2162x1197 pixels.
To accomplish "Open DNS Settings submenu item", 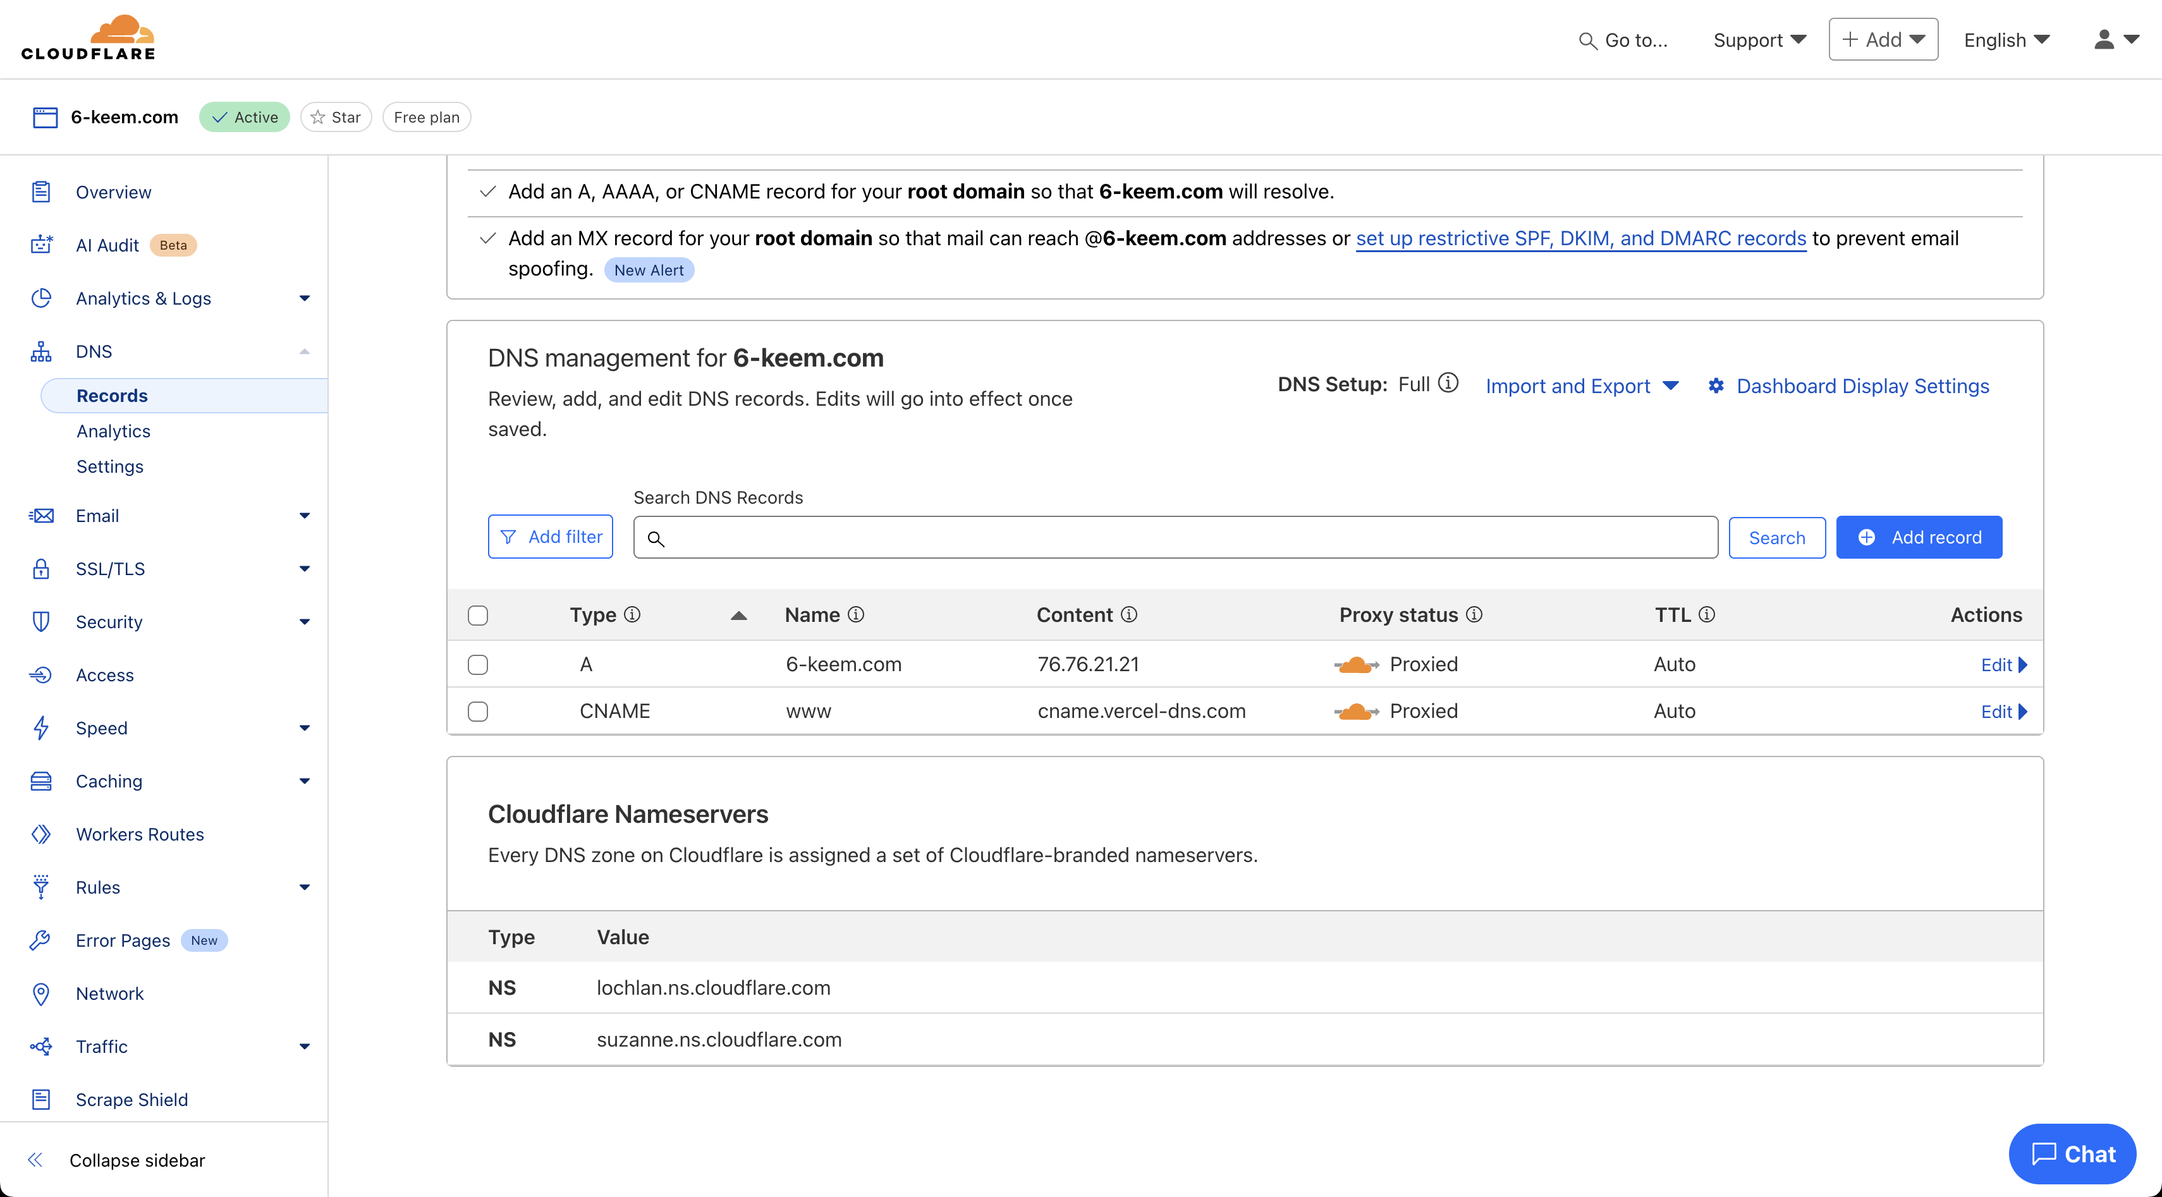I will [x=110, y=466].
